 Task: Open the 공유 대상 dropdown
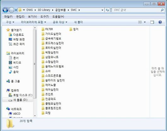[60, 22]
